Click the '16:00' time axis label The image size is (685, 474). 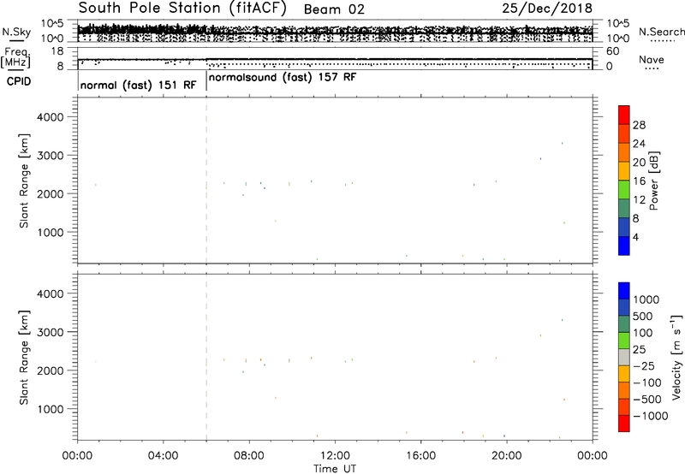coord(421,456)
